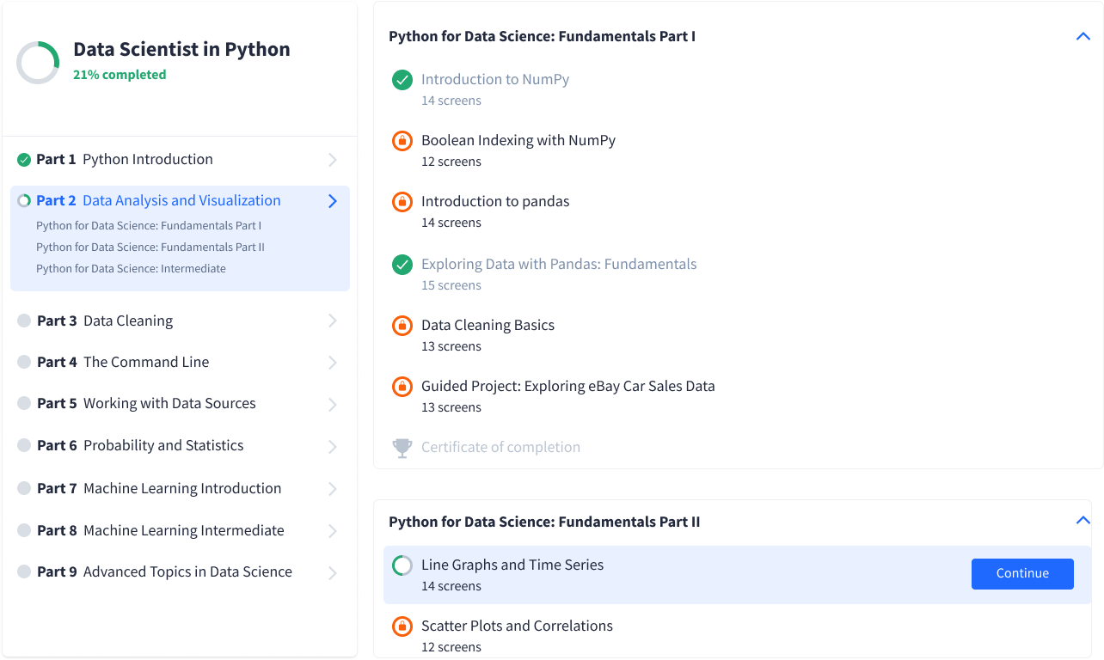Open Data Cleaning Basics lesson
Image resolution: width=1104 pixels, height=660 pixels.
point(488,326)
